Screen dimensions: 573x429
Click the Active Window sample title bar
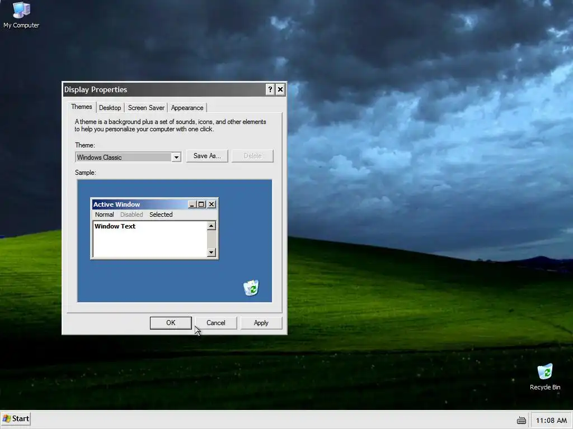(x=154, y=204)
